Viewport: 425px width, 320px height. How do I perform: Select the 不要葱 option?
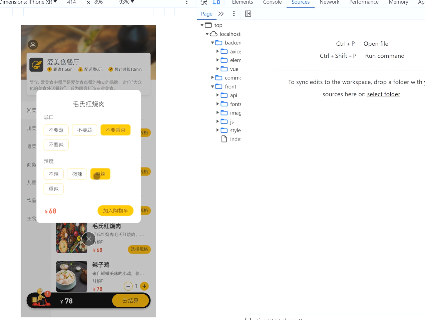pos(56,130)
